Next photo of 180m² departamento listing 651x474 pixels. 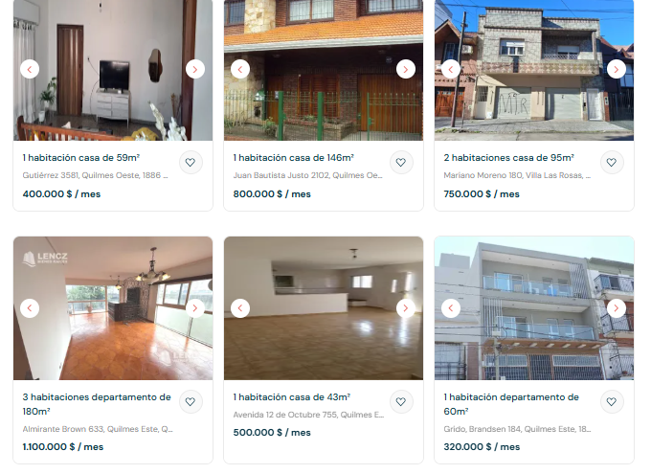195,308
